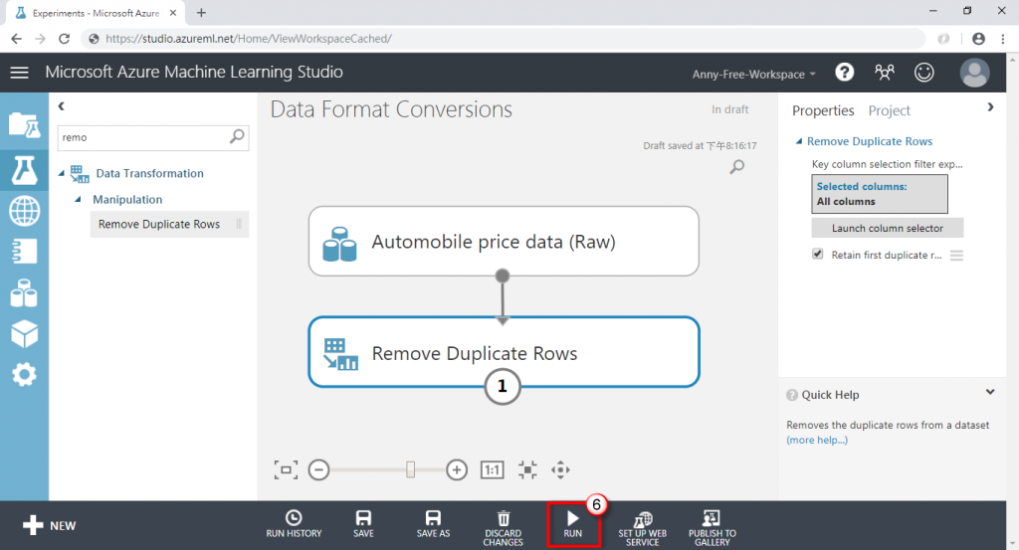Image resolution: width=1019 pixels, height=550 pixels.
Task: Switch to the Project tab
Action: (x=889, y=110)
